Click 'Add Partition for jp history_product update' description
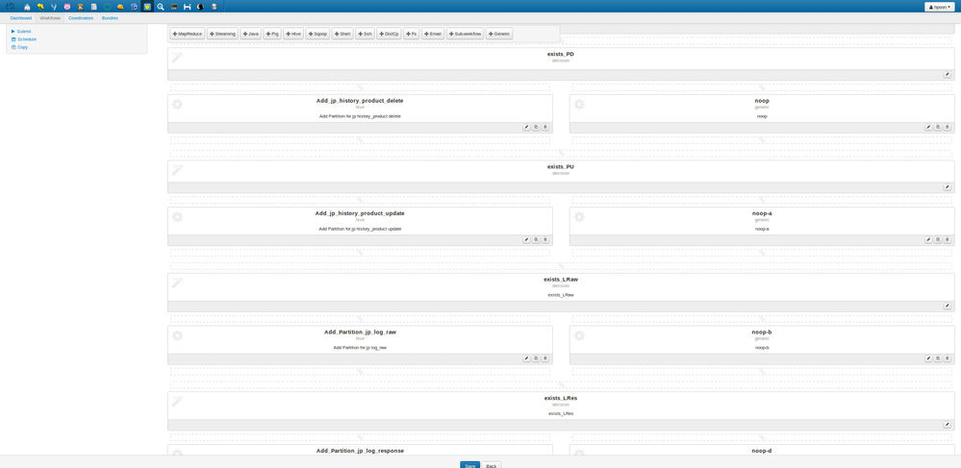The height and width of the screenshot is (468, 961). point(360,229)
